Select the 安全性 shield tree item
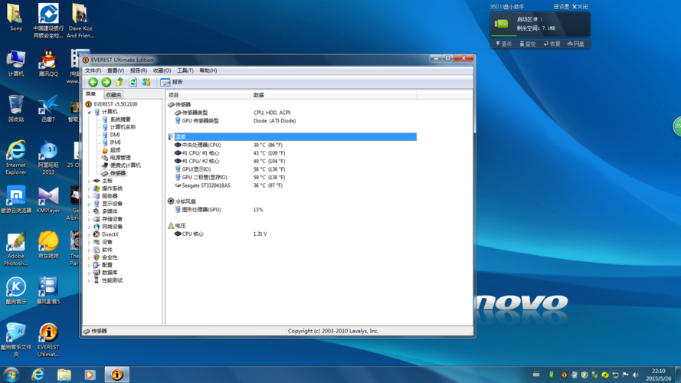 click(110, 257)
